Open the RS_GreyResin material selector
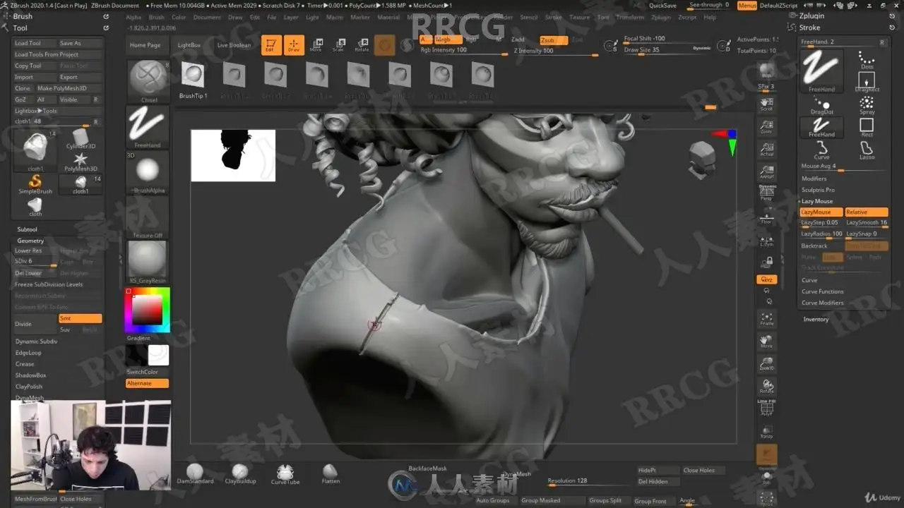Viewport: 904px width, 508px height. pyautogui.click(x=148, y=262)
